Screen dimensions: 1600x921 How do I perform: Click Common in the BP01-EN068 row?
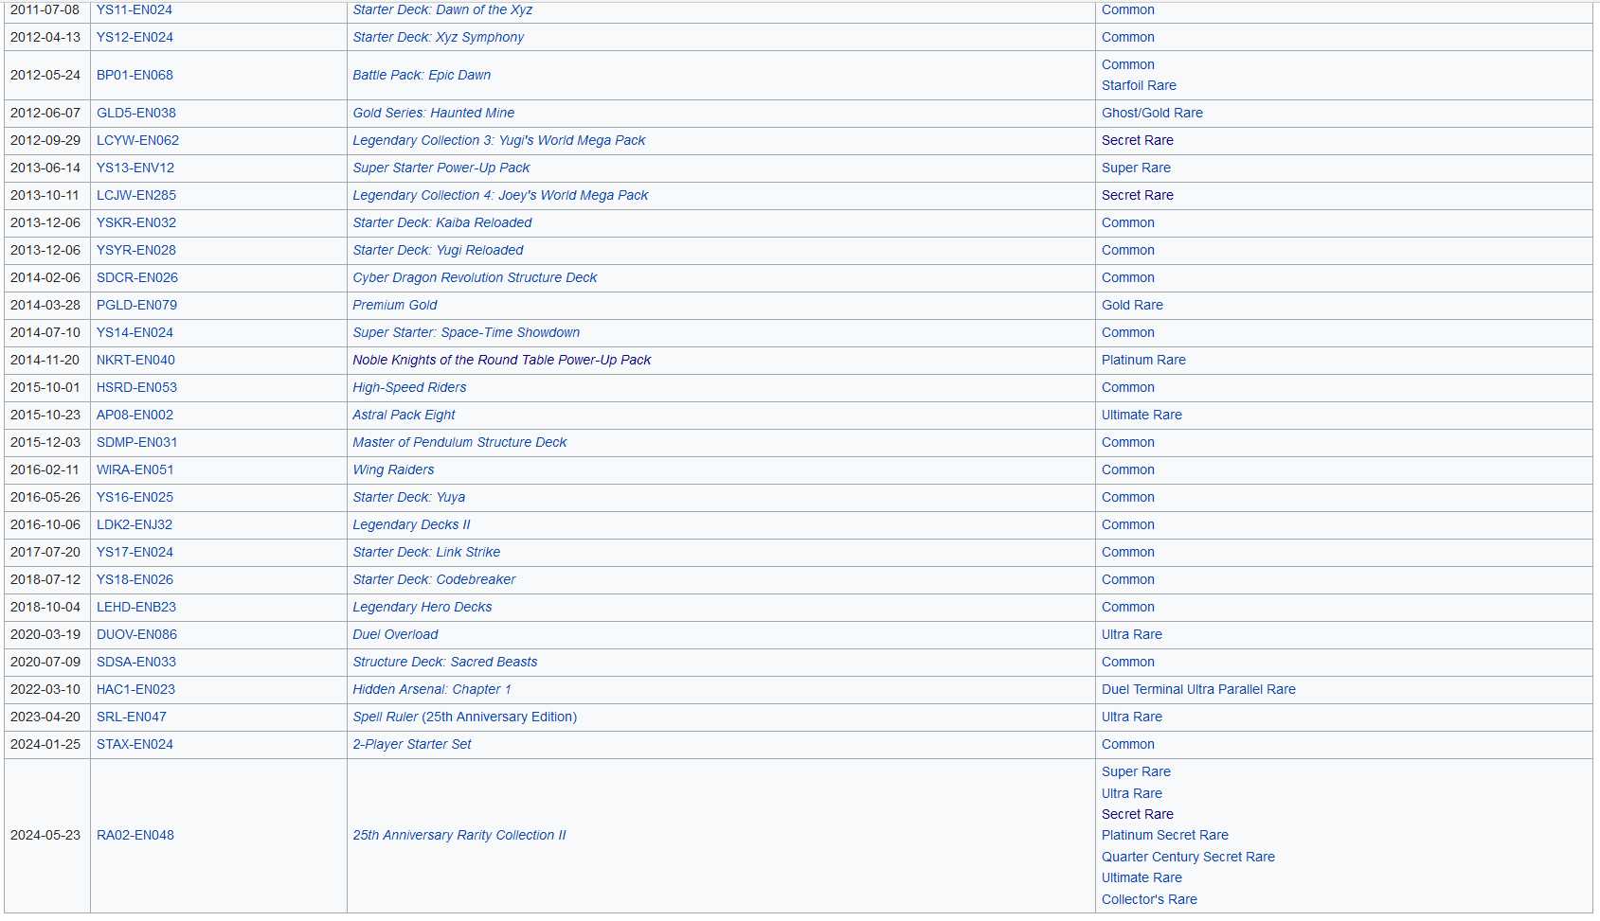point(1127,64)
